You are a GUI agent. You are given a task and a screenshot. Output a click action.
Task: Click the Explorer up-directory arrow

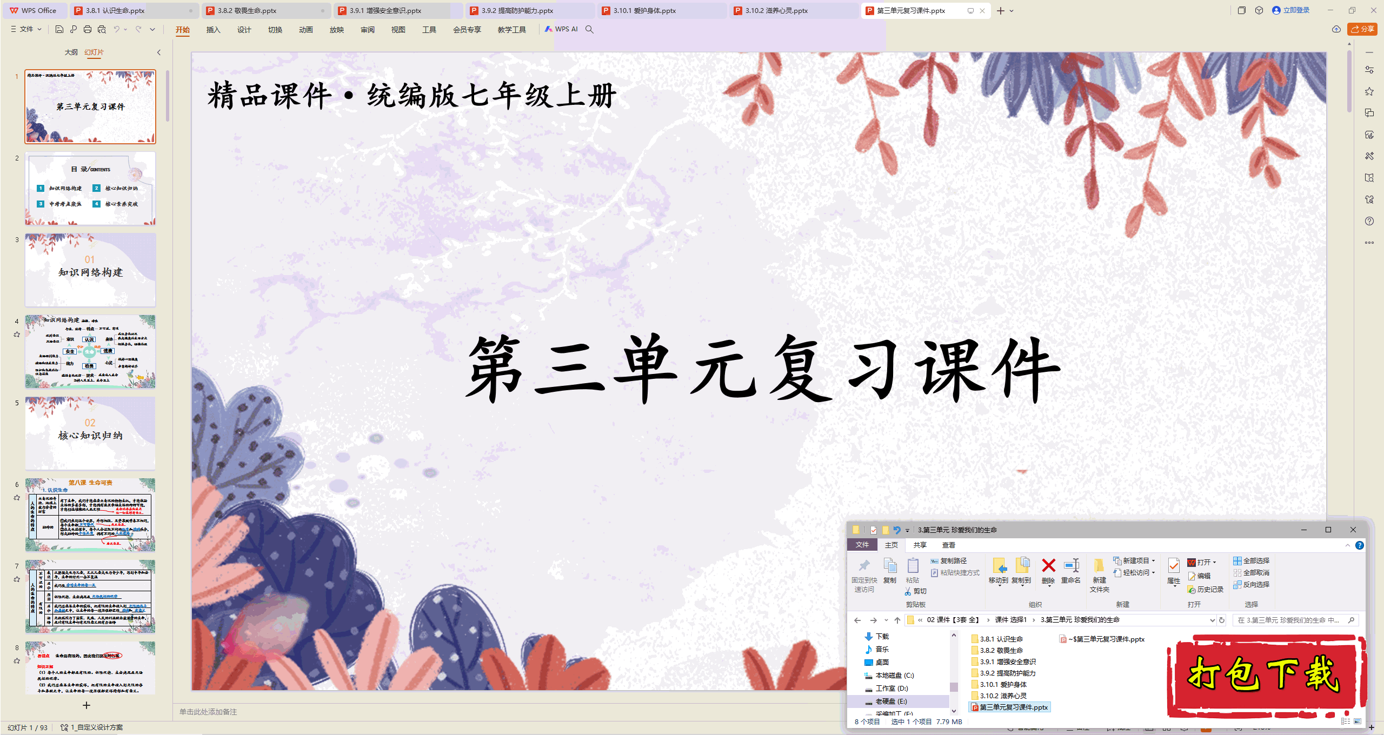coord(897,620)
